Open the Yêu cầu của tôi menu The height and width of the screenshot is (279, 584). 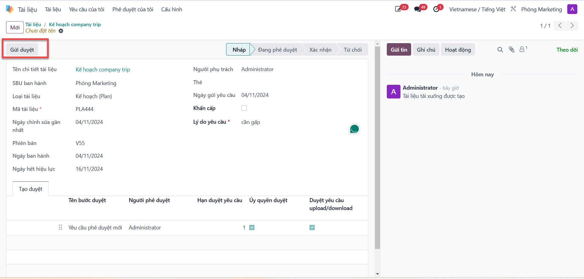point(86,9)
